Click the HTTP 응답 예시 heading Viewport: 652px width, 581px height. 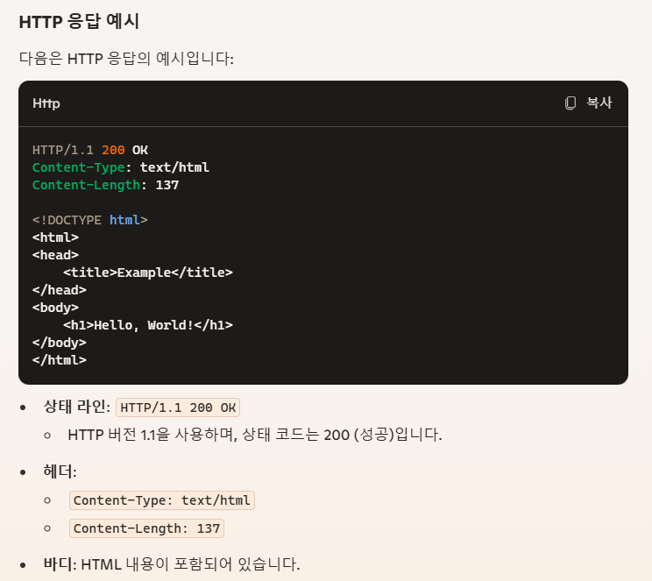click(x=79, y=22)
